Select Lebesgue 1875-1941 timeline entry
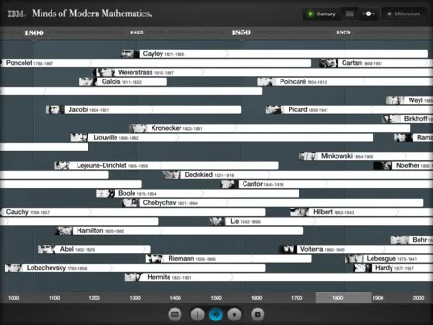 coord(389,258)
